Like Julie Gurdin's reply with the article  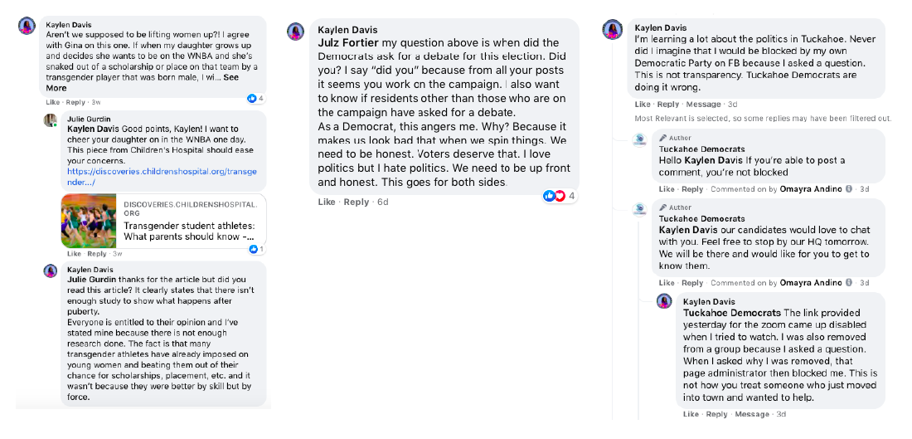coord(73,254)
